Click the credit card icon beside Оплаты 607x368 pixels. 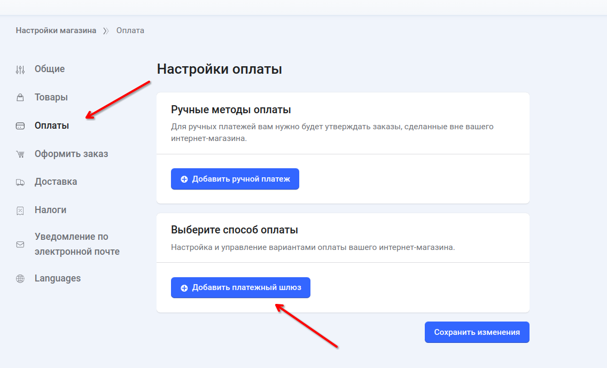pos(20,126)
